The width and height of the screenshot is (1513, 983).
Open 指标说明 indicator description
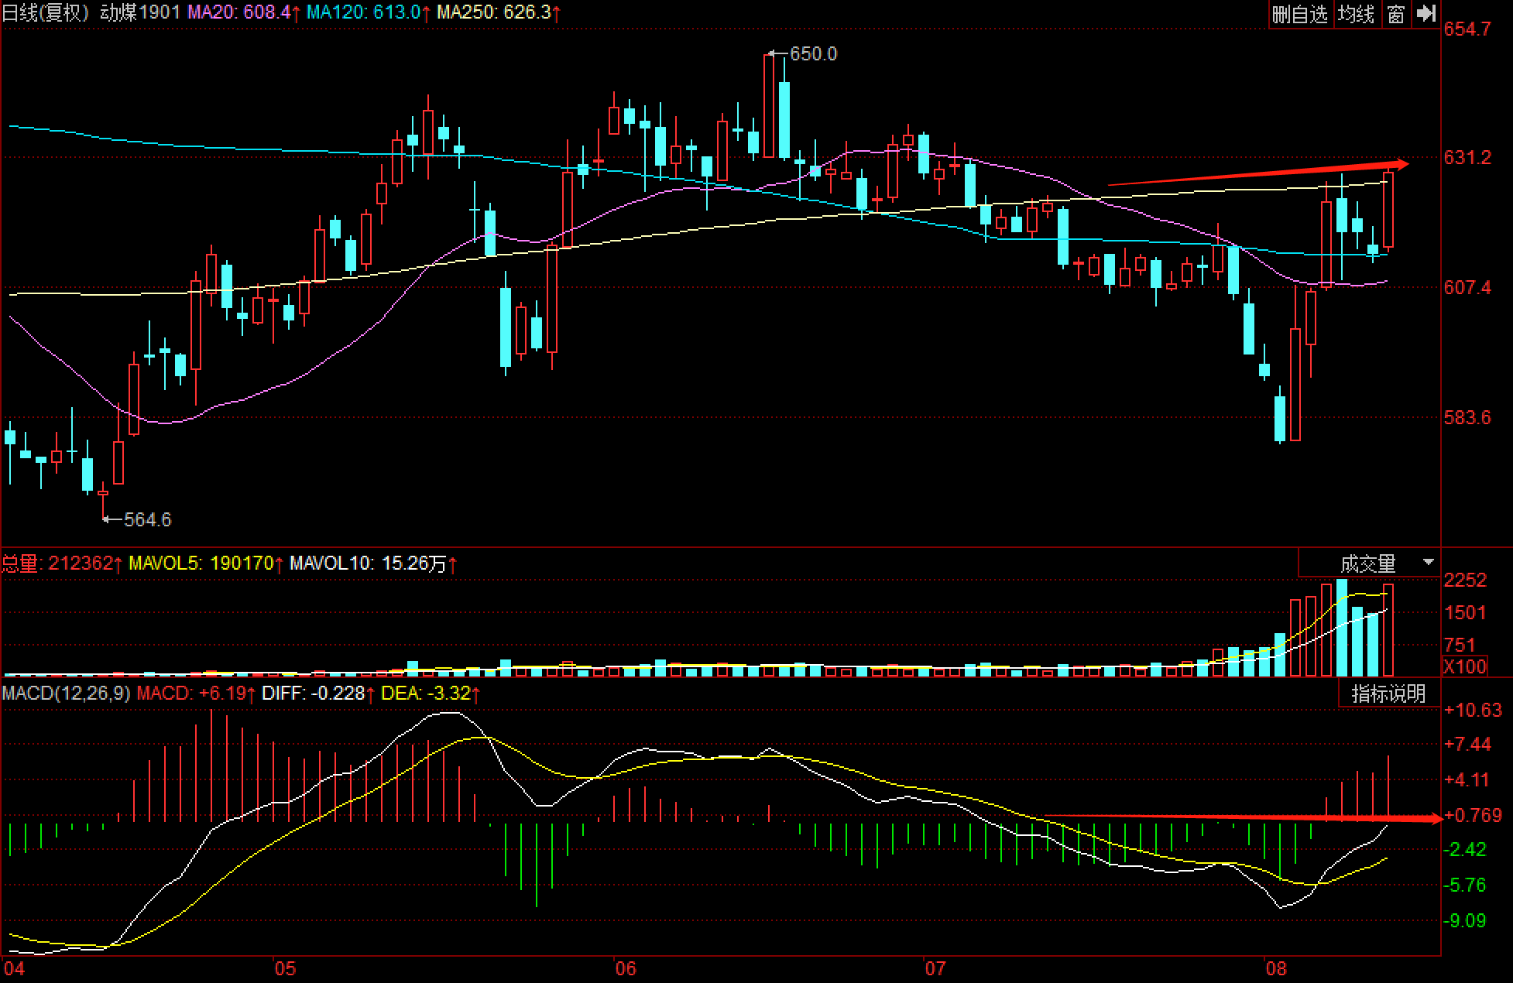(1389, 694)
